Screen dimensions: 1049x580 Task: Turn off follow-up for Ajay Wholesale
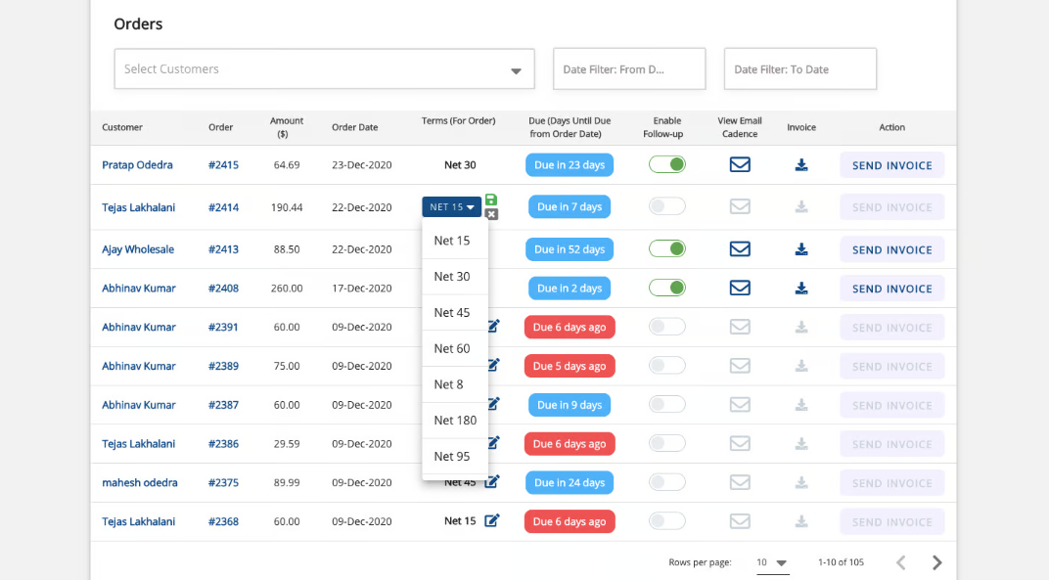667,249
